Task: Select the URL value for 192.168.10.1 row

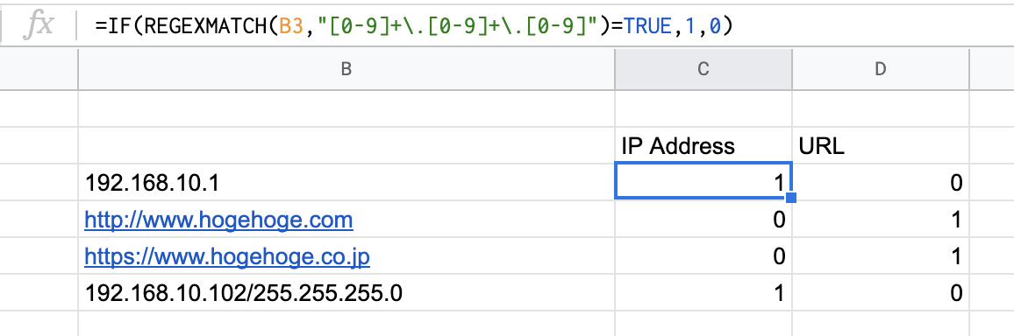Action: pos(880,183)
